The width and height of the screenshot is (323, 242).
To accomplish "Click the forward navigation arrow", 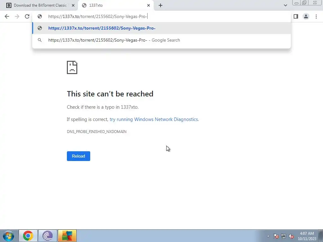I will pyautogui.click(x=17, y=16).
